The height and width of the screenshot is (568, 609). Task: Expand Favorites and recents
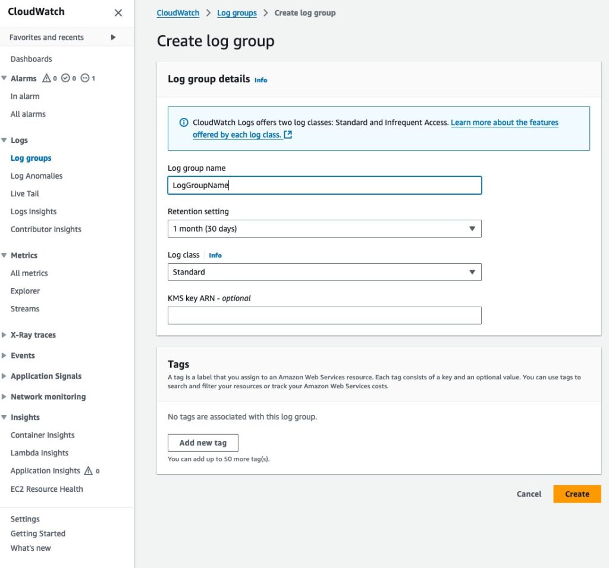point(113,38)
